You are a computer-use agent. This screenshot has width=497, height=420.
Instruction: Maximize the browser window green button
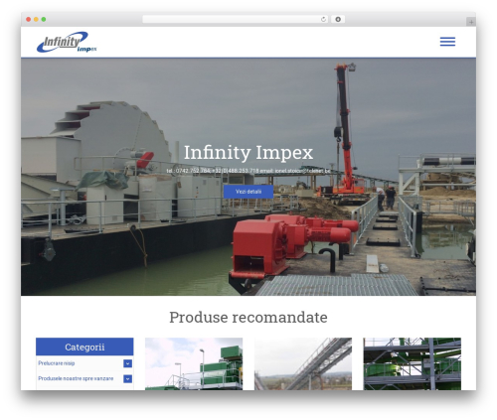pyautogui.click(x=44, y=20)
